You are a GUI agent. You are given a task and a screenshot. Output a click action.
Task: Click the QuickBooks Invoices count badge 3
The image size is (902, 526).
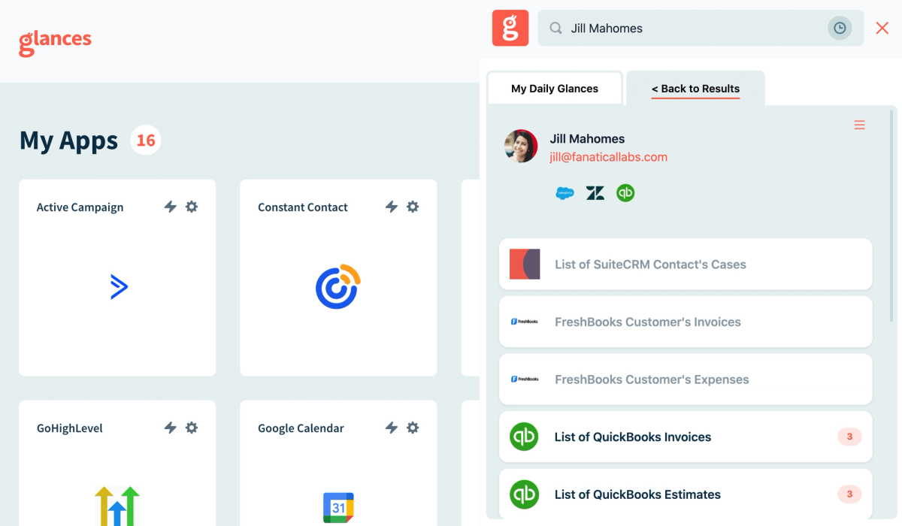click(849, 437)
